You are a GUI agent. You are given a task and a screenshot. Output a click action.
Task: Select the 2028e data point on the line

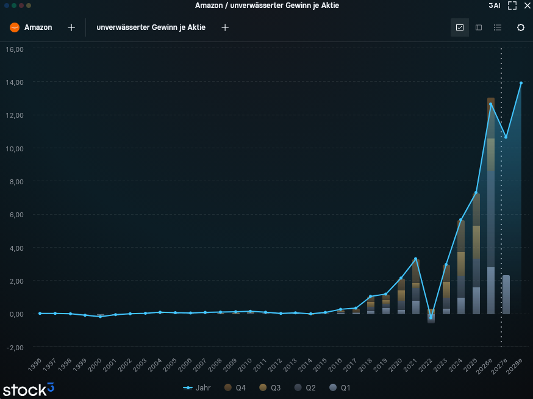(521, 83)
